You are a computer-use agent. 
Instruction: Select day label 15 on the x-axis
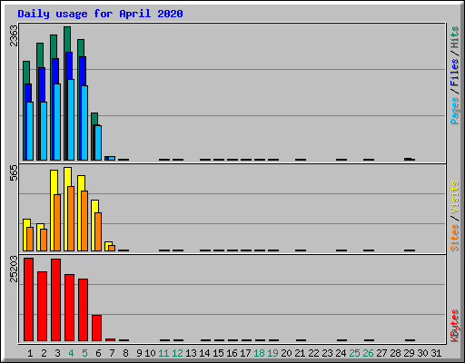(x=218, y=353)
